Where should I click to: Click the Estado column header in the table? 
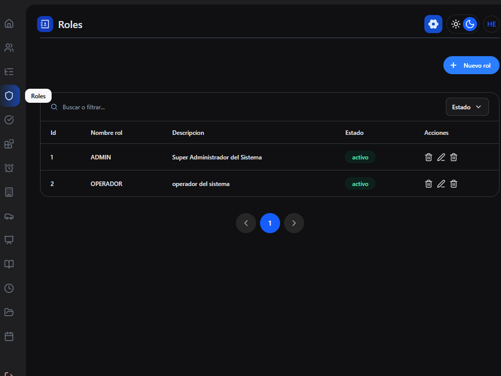354,133
